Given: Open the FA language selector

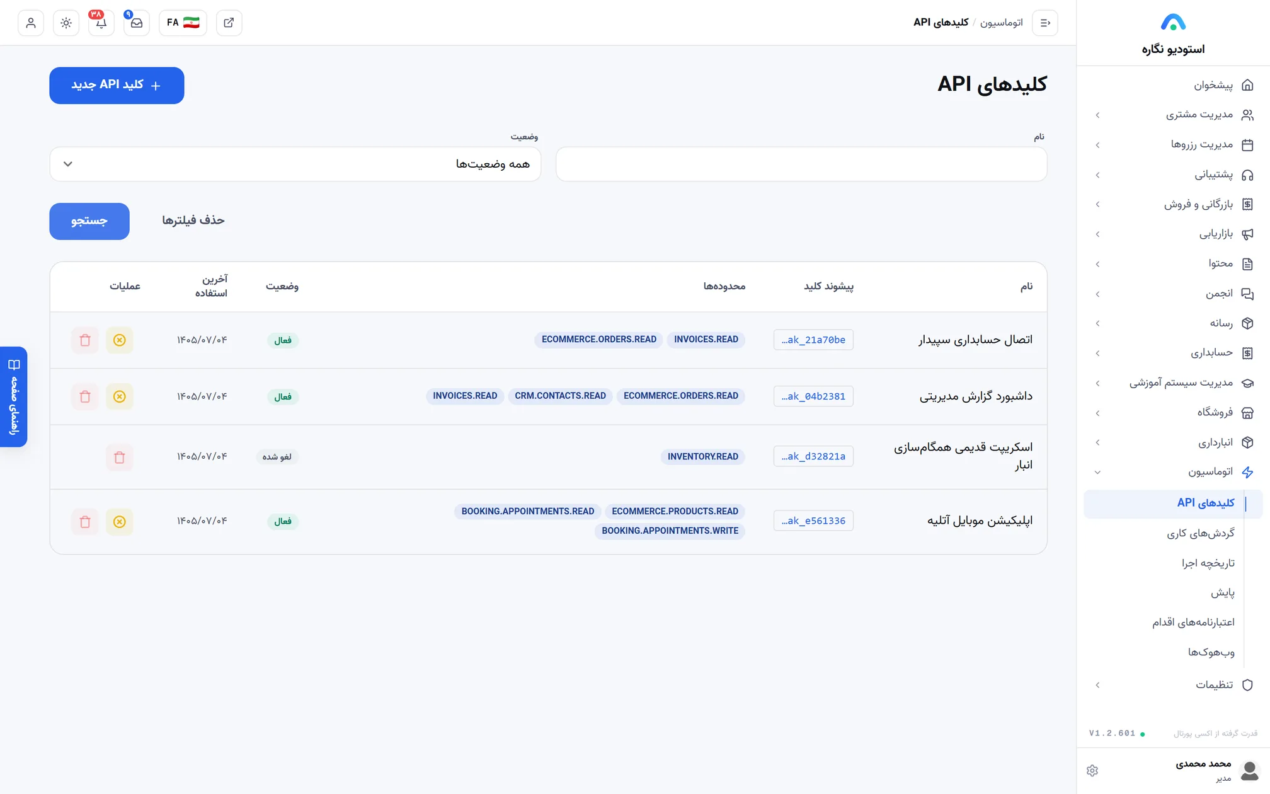Looking at the screenshot, I should tap(183, 23).
